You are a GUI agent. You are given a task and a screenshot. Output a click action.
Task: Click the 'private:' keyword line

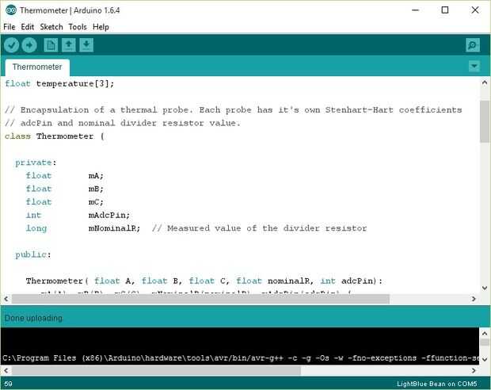point(36,162)
